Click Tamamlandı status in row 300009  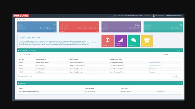152,72
